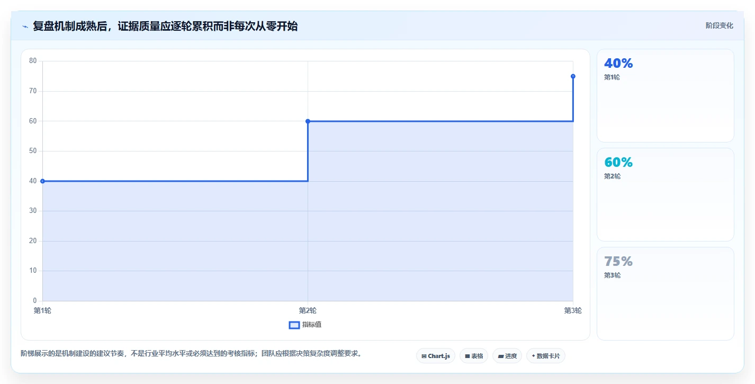The image size is (755, 384).
Task: Click the icon in 进度 chip
Action: 501,356
